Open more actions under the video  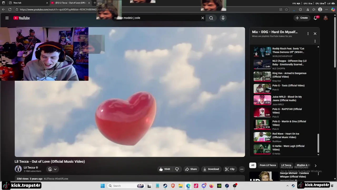242,169
